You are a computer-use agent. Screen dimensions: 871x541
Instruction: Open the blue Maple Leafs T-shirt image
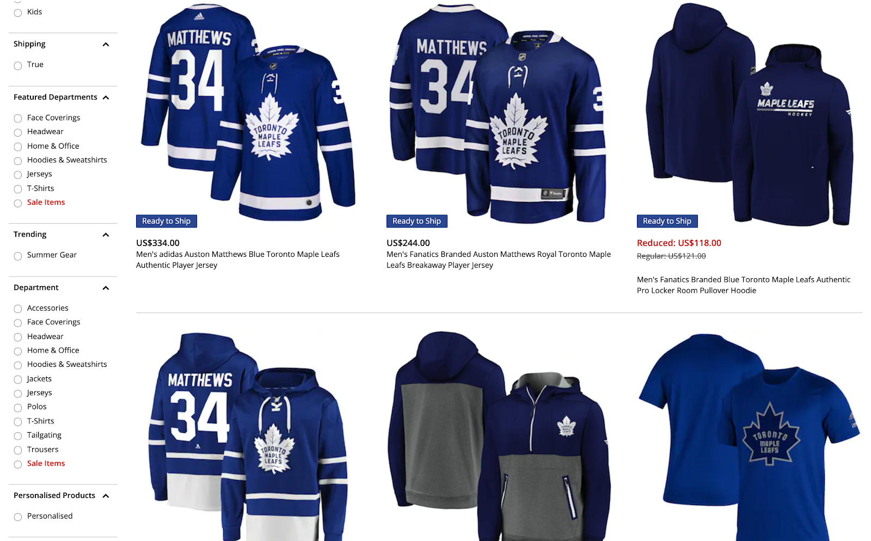(750, 437)
